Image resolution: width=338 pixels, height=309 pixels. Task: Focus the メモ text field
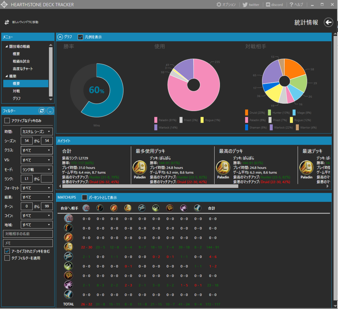[x=28, y=243]
